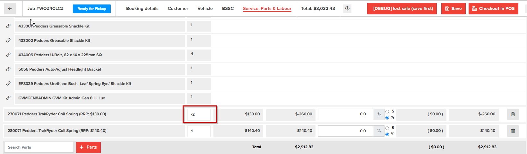Delete the 270071 TrakRyder Coil Spring row

pos(513,114)
